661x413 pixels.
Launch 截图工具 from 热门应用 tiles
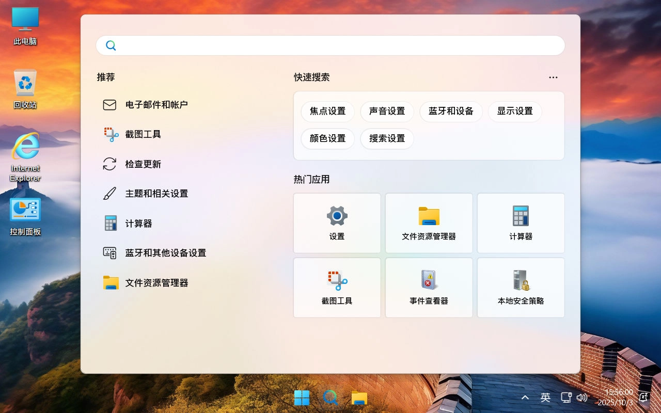coord(337,288)
